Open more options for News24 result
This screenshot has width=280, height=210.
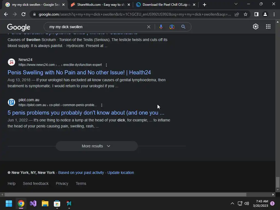click(106, 65)
